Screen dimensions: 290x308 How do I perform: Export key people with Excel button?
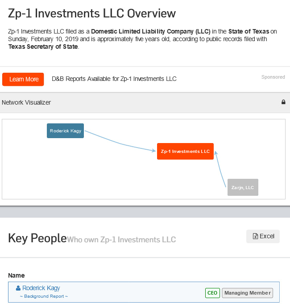[263, 236]
